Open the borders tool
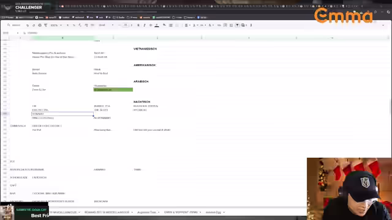 pos(171,25)
